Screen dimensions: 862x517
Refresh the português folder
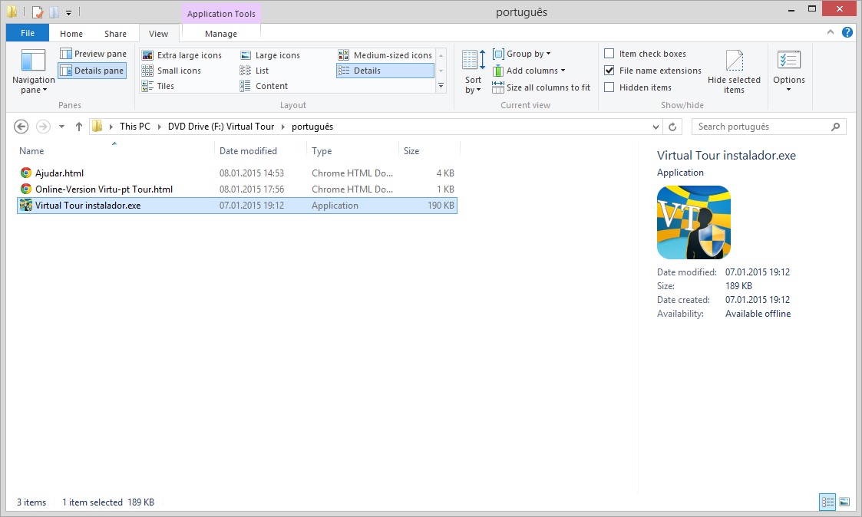[x=672, y=127]
